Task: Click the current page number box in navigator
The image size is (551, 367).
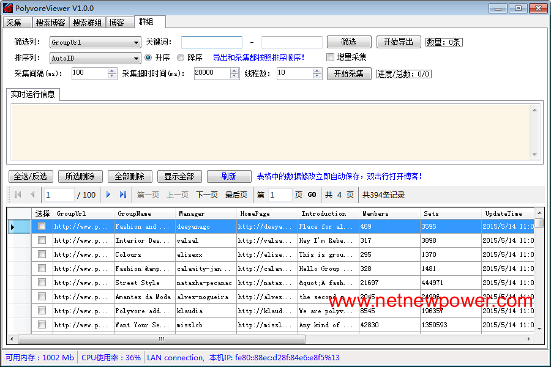Action: [59, 195]
